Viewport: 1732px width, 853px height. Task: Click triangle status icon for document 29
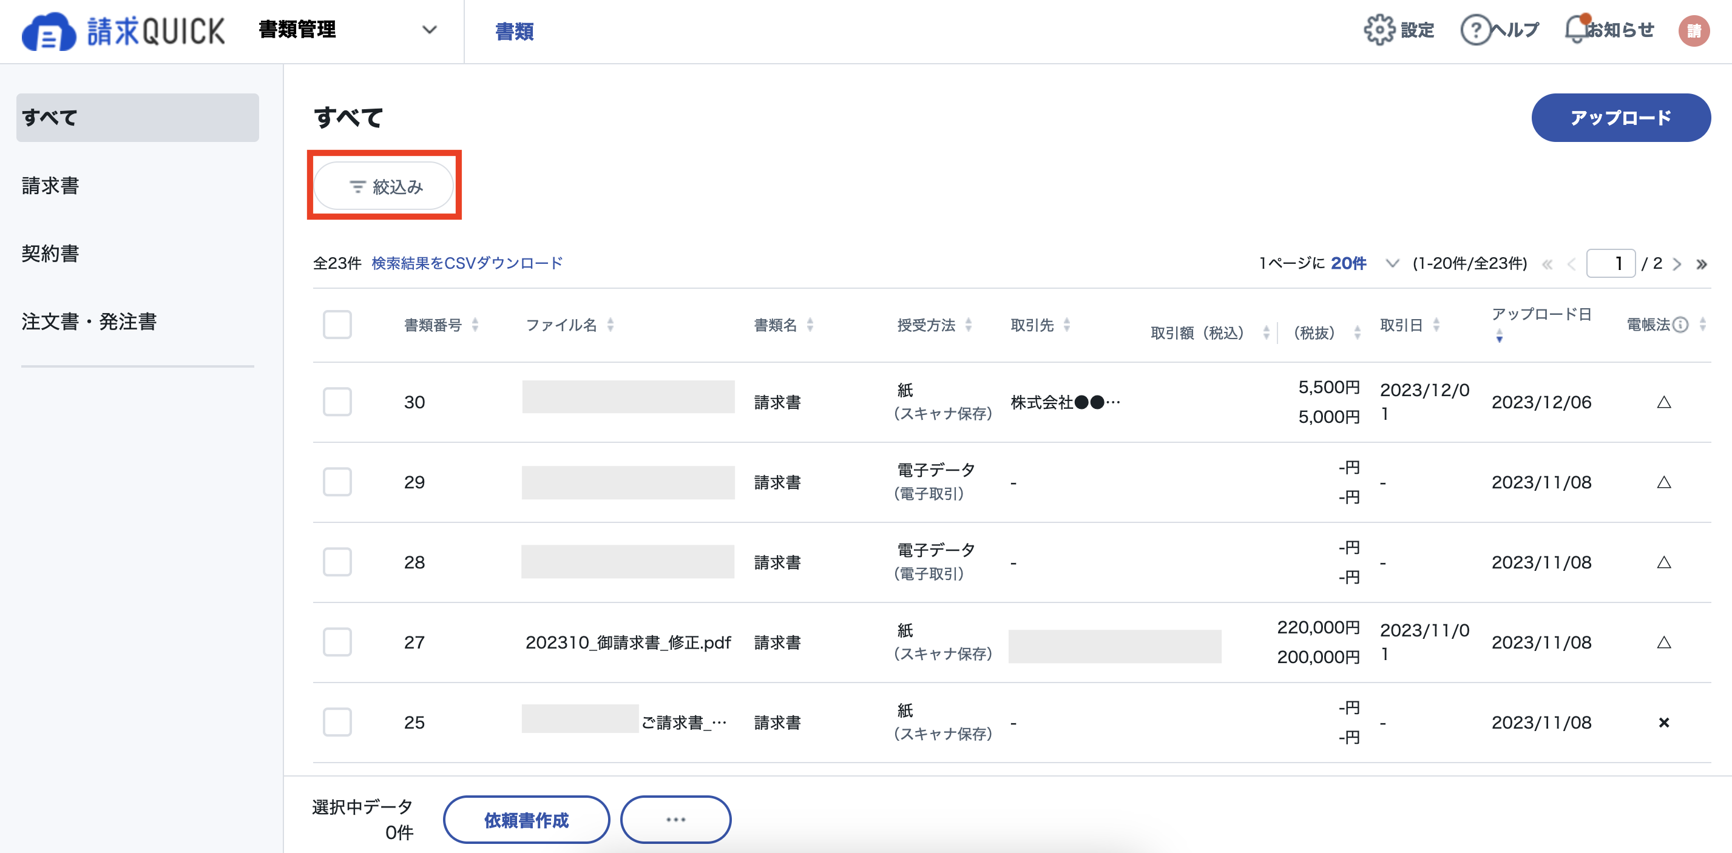point(1664,483)
